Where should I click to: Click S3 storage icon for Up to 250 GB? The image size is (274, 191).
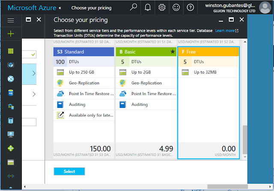click(60, 72)
